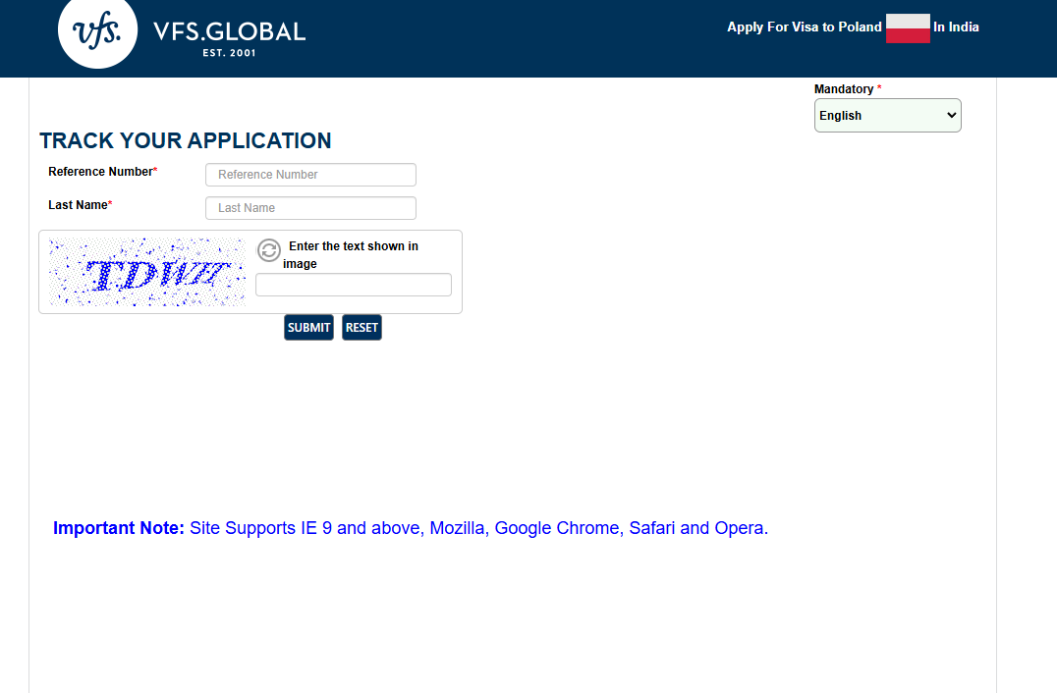Click the 'EST. 2001' logo tagline
Viewport: 1057px width, 693px height.
[228, 55]
